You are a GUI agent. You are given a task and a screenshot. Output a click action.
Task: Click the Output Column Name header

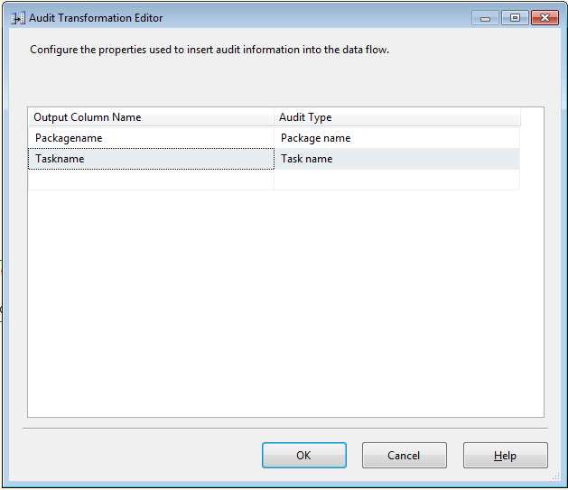(151, 117)
